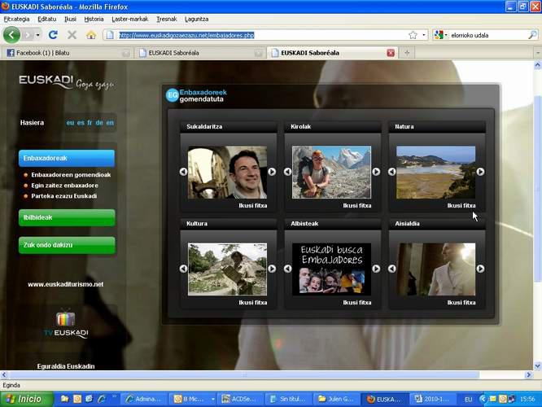The height and width of the screenshot is (407, 542).
Task: Go to the home page icon
Action: click(x=91, y=34)
